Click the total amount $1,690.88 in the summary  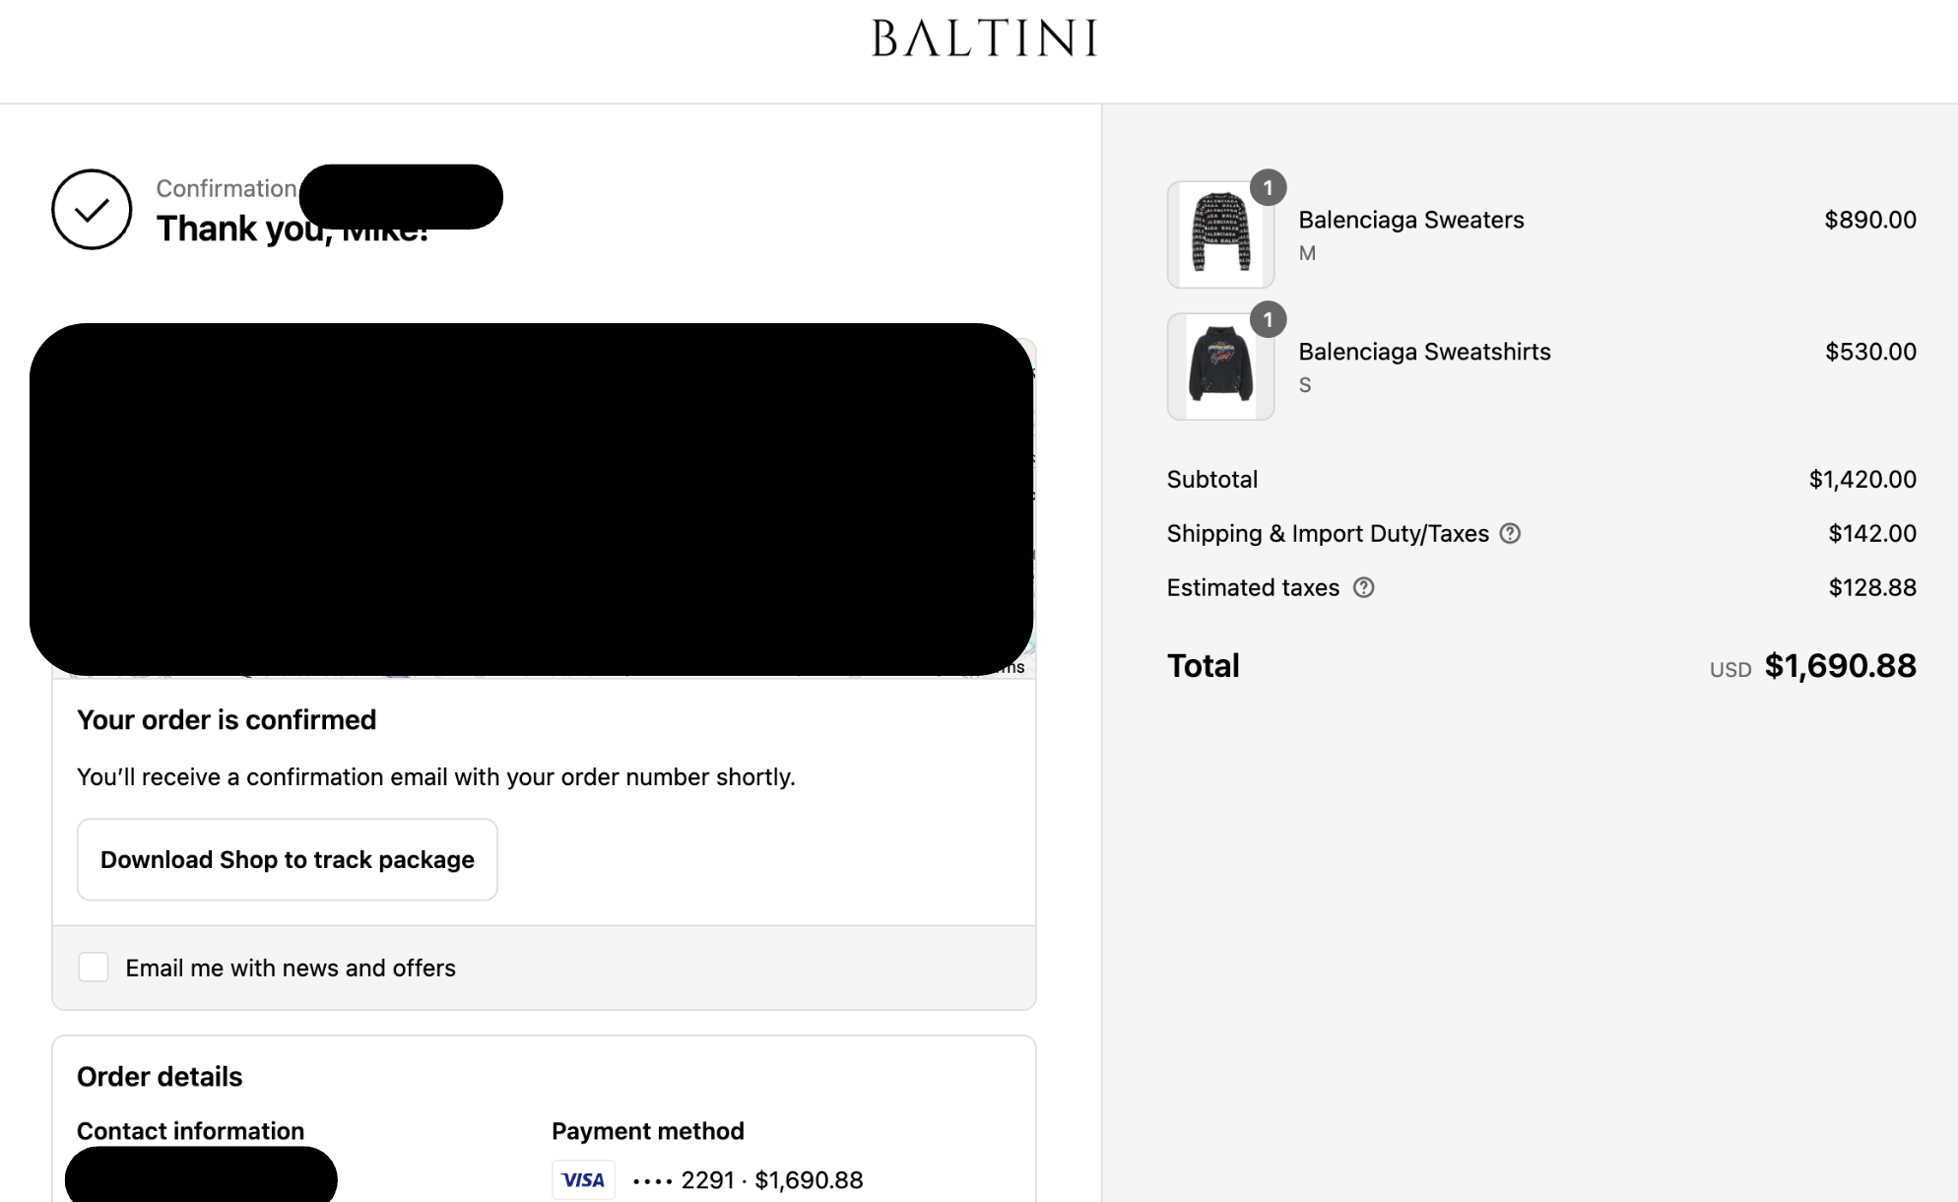tap(1840, 666)
